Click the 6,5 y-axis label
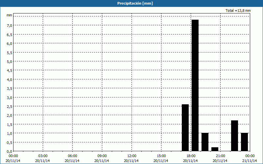The width and height of the screenshot is (263, 164). click(x=10, y=34)
